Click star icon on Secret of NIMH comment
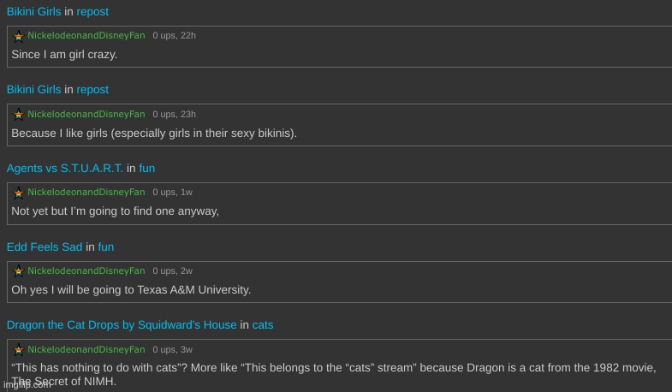Screen dimensions: 672x392 pos(19,349)
